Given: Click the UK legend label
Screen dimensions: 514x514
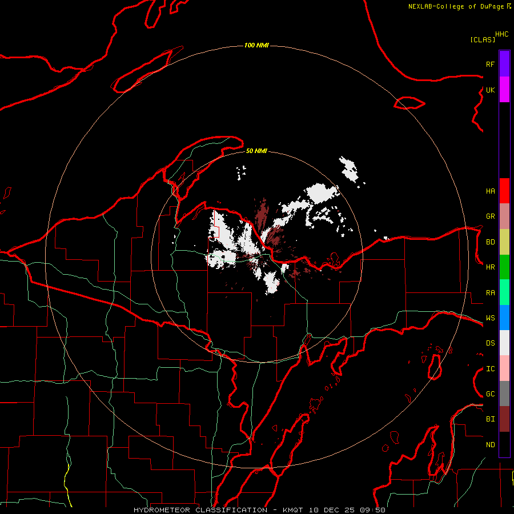Looking at the screenshot, I should [x=490, y=90].
